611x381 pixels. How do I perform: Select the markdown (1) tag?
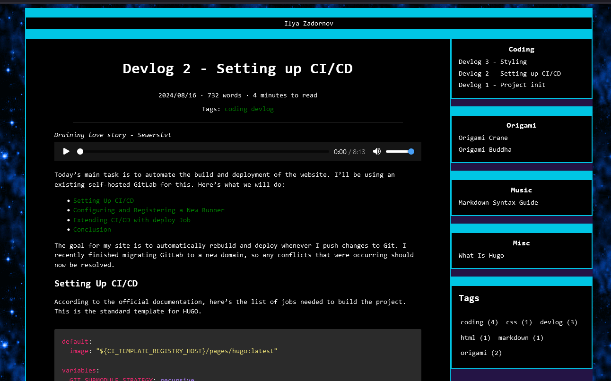[x=521, y=338]
